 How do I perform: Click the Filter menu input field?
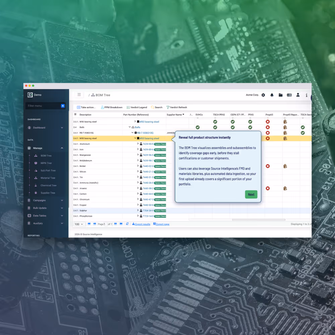43,106
